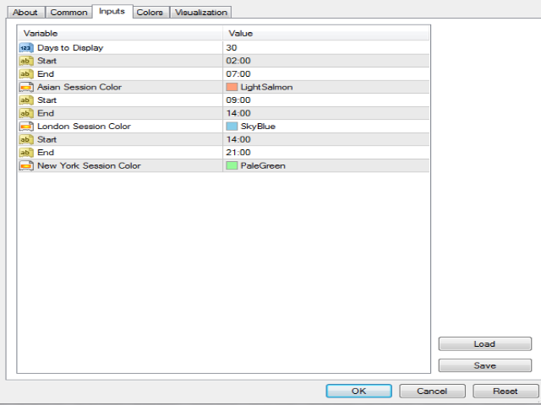
Task: Click the Reset button
Action: tap(505, 391)
